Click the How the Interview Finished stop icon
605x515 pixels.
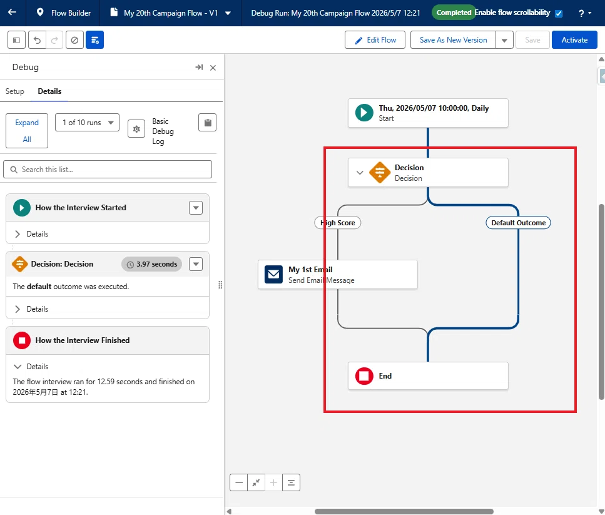(x=22, y=340)
